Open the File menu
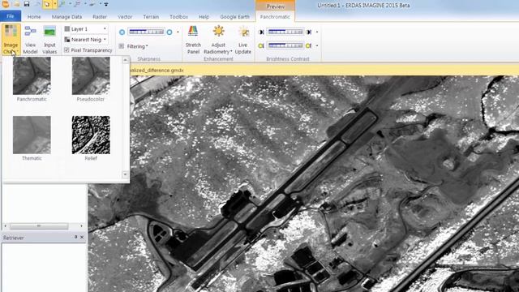 (11, 16)
